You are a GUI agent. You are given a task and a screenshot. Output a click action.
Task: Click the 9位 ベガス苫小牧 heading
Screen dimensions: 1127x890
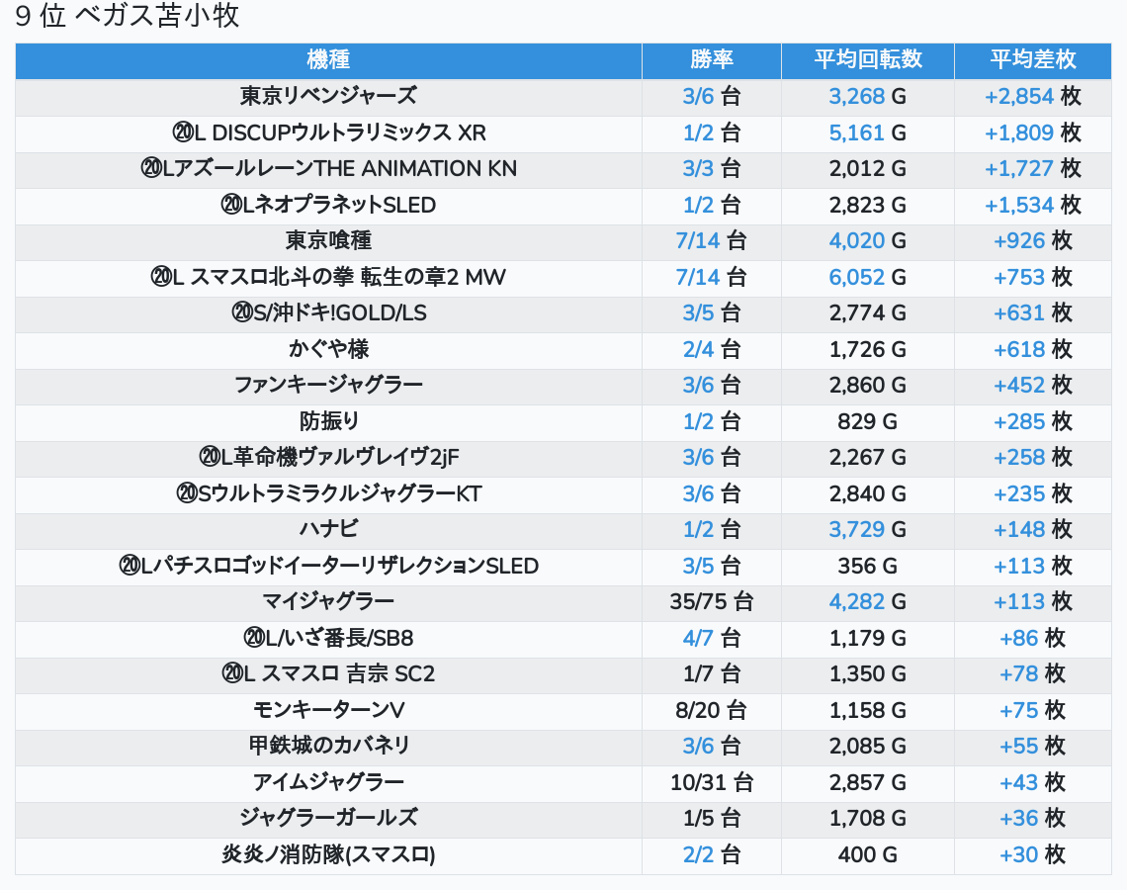click(x=128, y=17)
